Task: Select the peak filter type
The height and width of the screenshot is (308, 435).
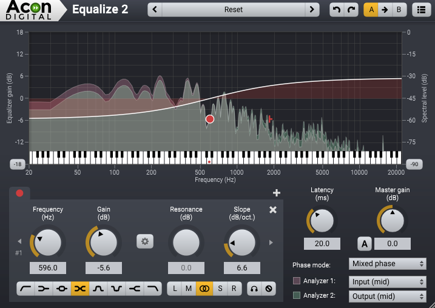Action: (62, 289)
